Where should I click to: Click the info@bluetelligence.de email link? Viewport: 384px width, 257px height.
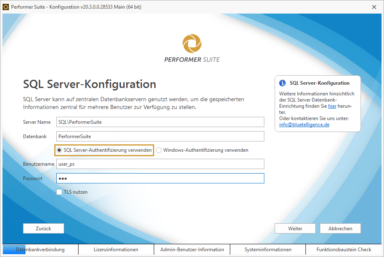tap(304, 124)
